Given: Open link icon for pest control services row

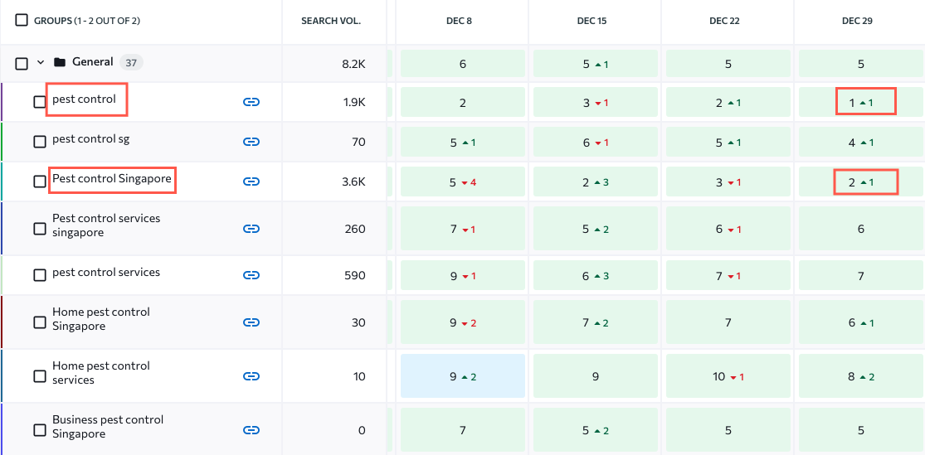Looking at the screenshot, I should pos(251,275).
